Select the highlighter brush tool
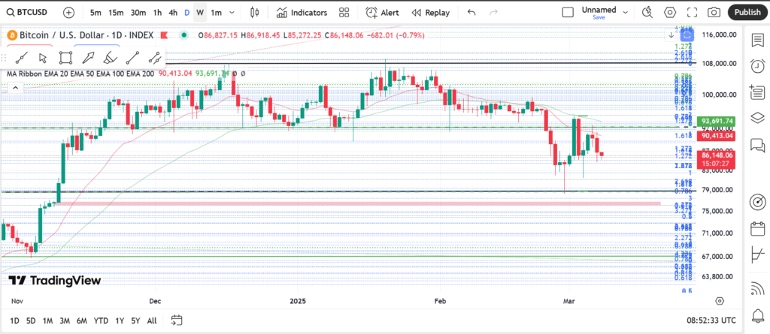The height and width of the screenshot is (334, 770). coord(110,58)
